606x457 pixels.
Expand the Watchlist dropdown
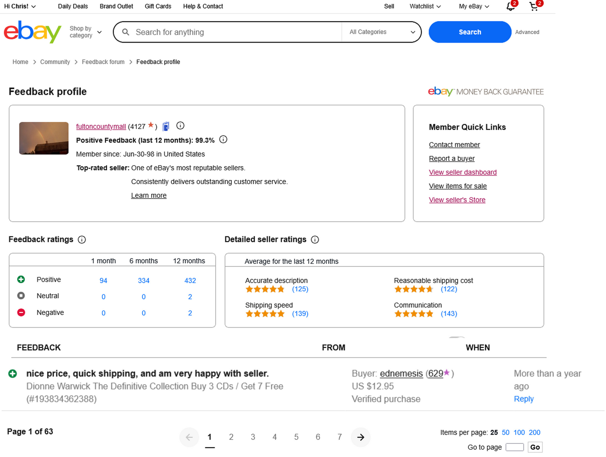[x=425, y=6]
